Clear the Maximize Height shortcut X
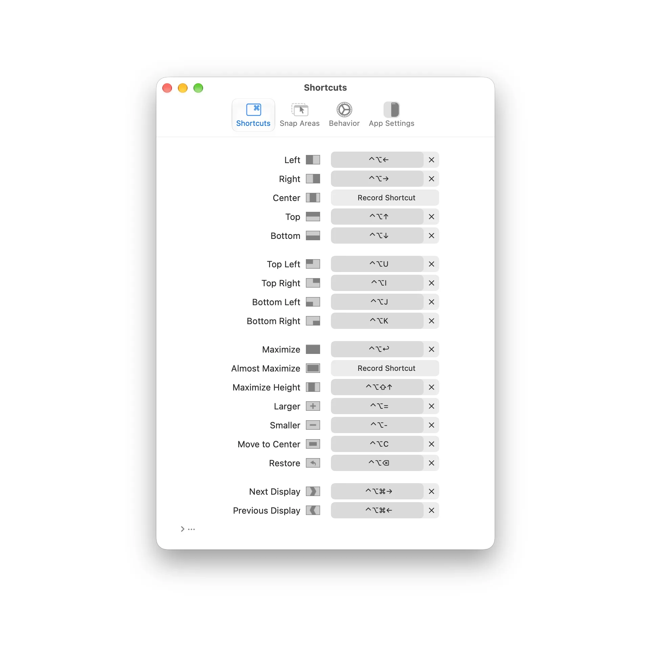Screen dimensions: 651x651 (431, 387)
